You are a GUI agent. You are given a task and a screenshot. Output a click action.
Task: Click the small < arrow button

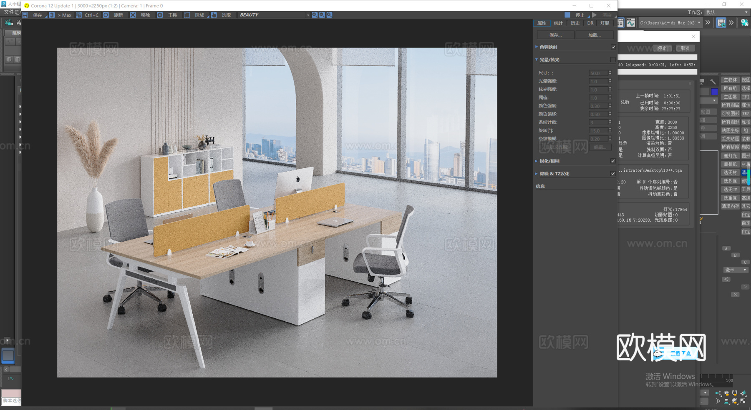[726, 279]
